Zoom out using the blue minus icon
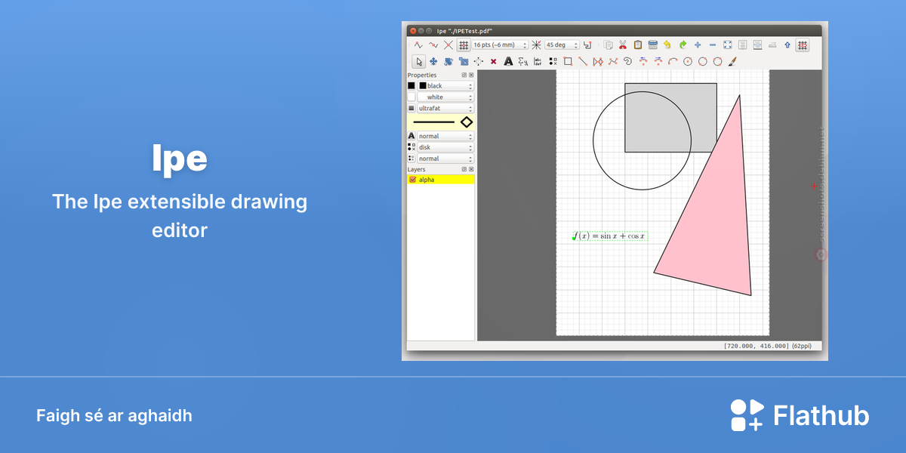This screenshot has height=453, width=906. tap(713, 45)
